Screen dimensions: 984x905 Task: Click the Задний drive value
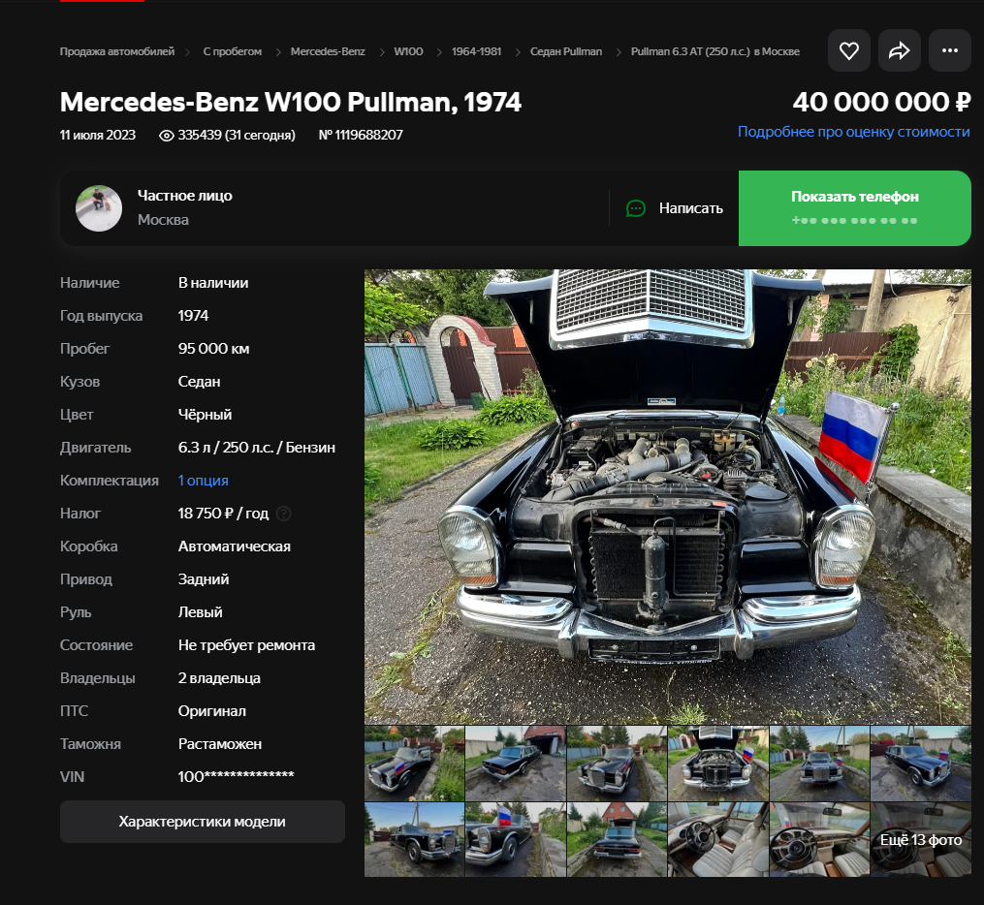pos(204,579)
